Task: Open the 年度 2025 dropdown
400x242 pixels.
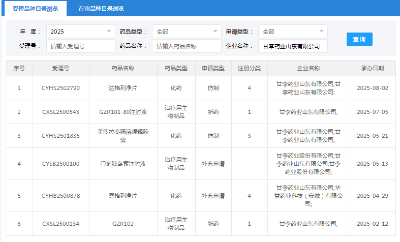Action: coord(81,32)
